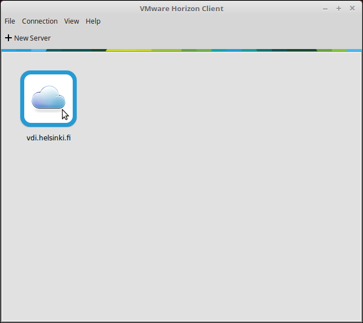The image size is (363, 323).
Task: Click the plus icon beside New Server
Action: (8, 38)
